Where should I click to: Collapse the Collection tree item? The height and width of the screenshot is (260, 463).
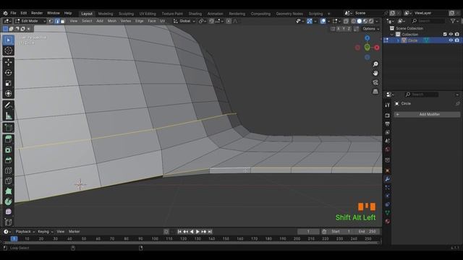tap(392, 34)
